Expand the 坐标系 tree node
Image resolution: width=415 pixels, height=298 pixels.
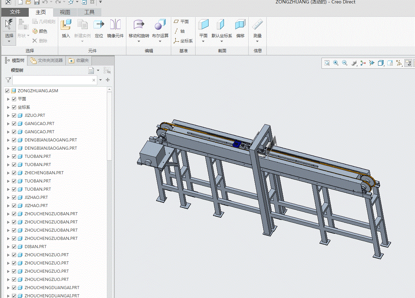click(x=9, y=107)
